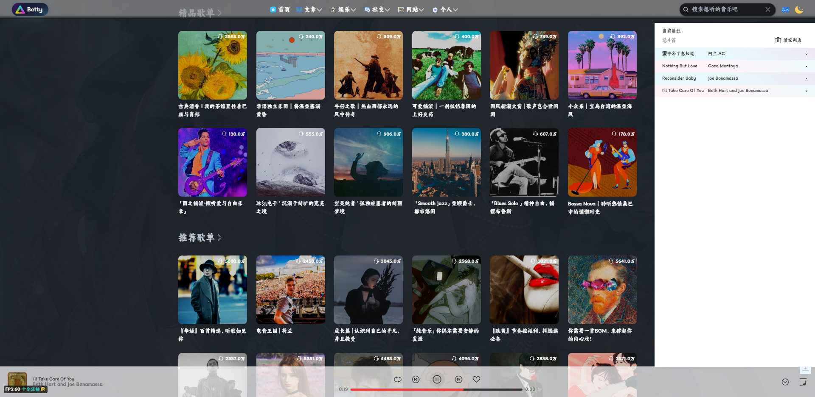Open the 雨之摇滚 playlist title
This screenshot has width=815, height=397.
pyautogui.click(x=211, y=207)
